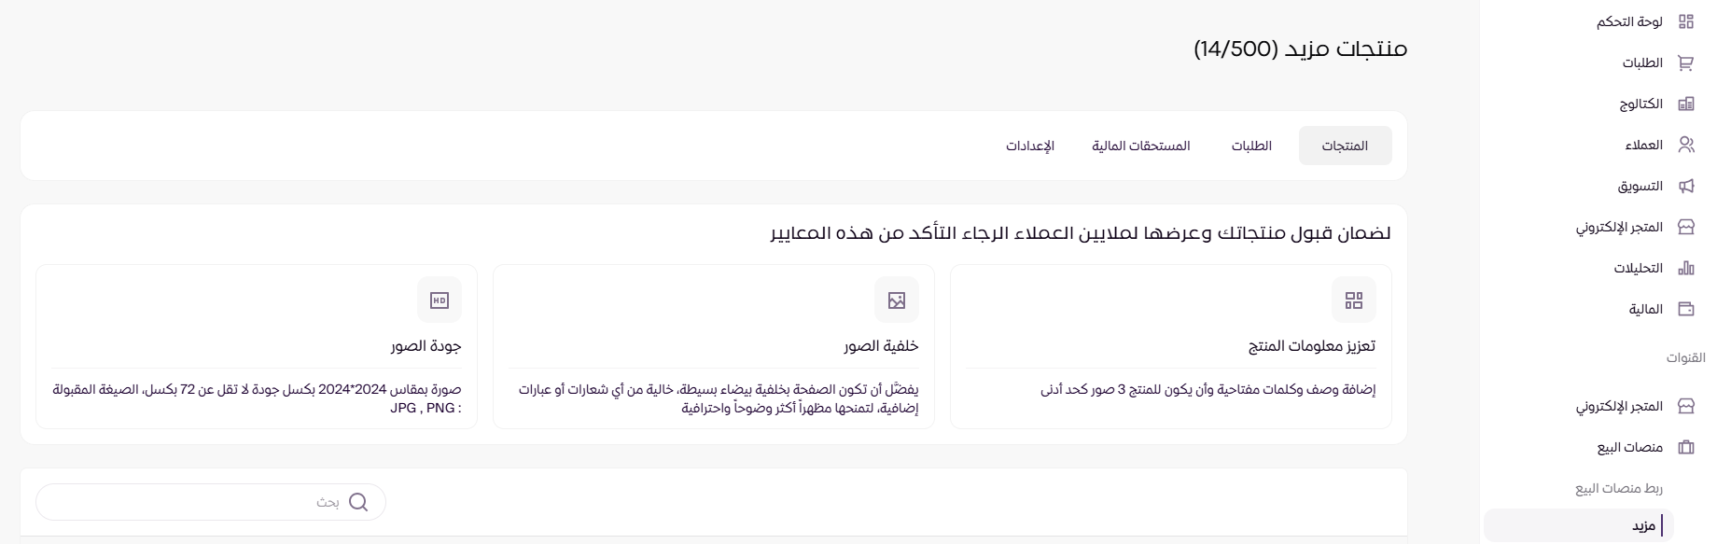Open the لوحة التحكم dashboard icon
1717x544 pixels.
[1687, 21]
